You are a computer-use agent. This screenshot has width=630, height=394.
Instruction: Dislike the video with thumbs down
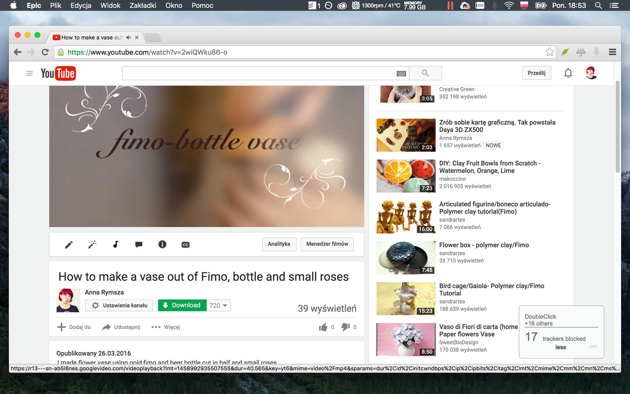[345, 327]
